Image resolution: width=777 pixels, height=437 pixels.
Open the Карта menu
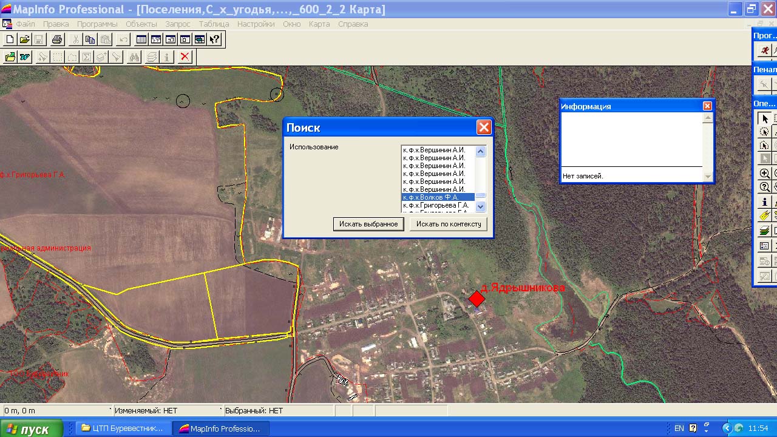click(319, 24)
